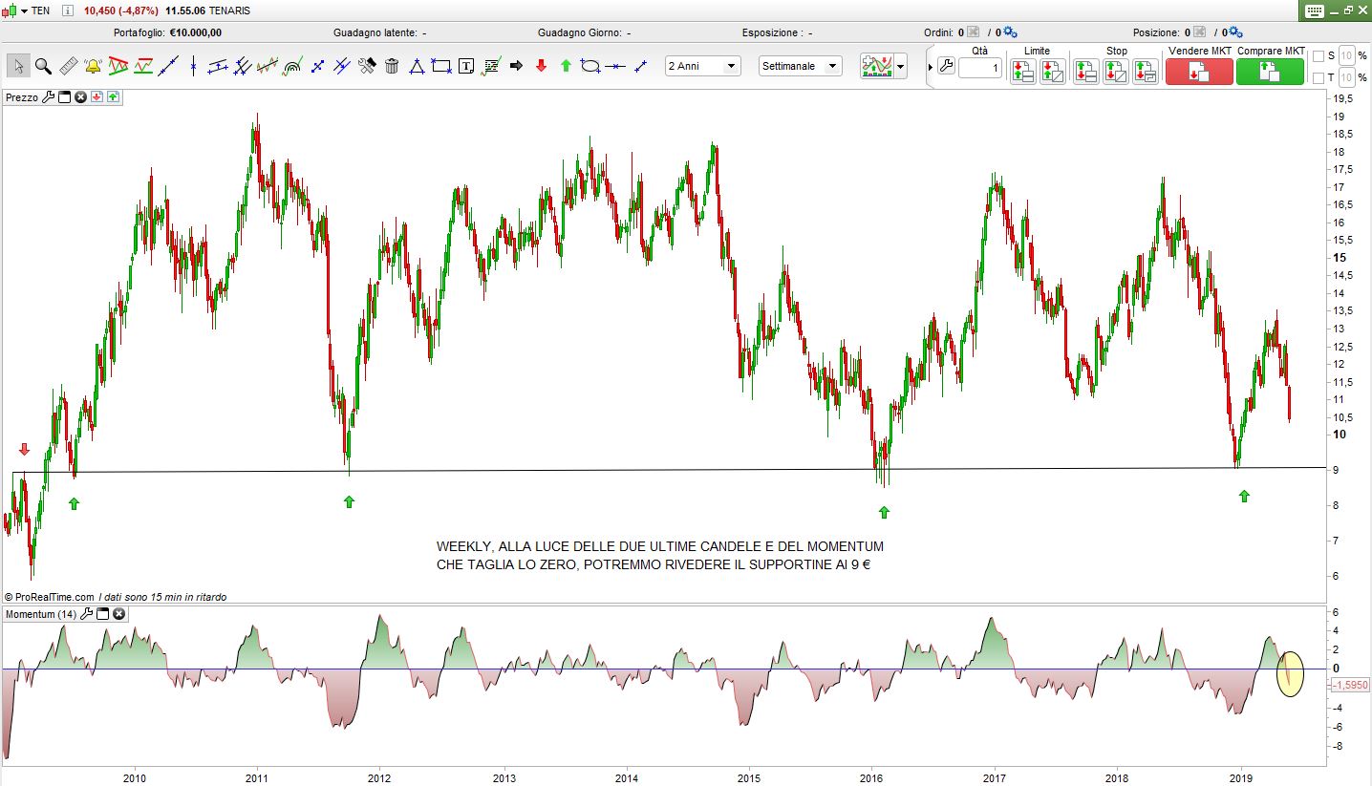Select the text box annotation tool

tap(466, 66)
